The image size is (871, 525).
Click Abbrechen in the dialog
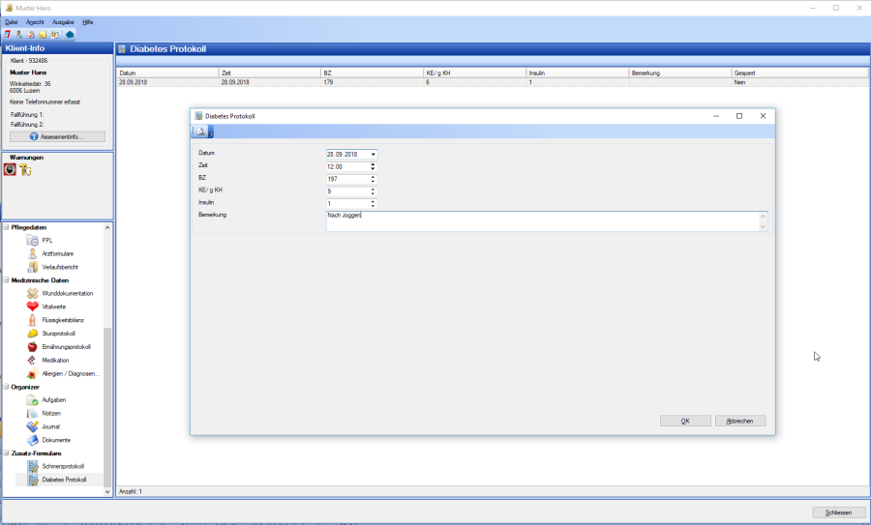pos(740,421)
